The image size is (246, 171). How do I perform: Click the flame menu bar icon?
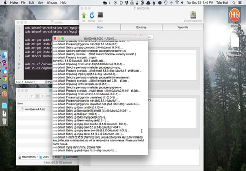coord(154,2)
